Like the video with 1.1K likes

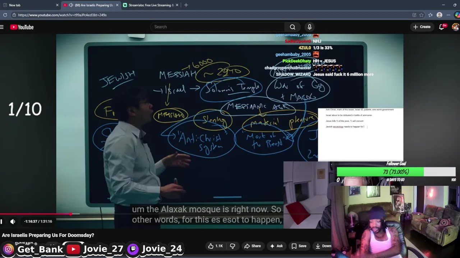[x=215, y=246]
